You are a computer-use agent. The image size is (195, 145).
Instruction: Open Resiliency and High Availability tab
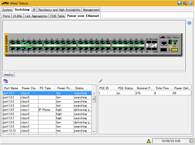point(59,10)
